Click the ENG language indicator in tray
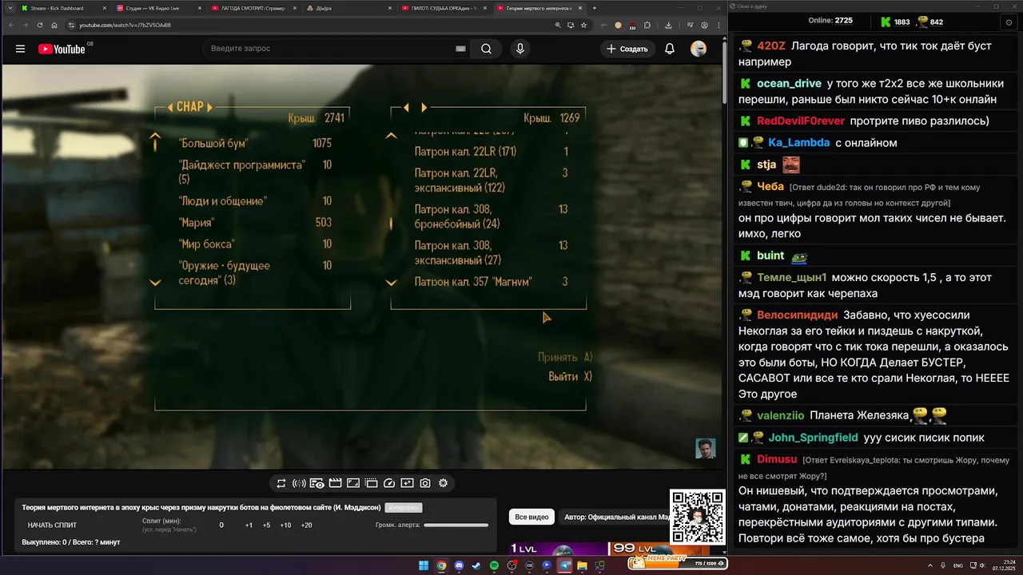 coord(957,565)
